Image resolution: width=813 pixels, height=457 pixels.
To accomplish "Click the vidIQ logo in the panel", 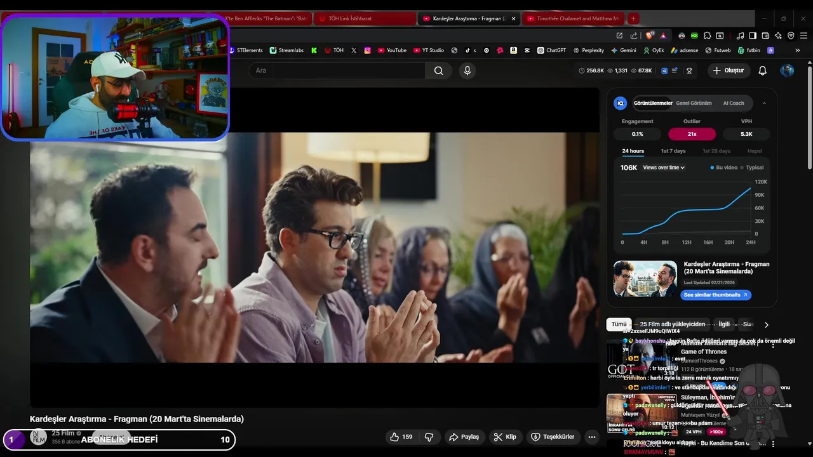I will tap(621, 103).
